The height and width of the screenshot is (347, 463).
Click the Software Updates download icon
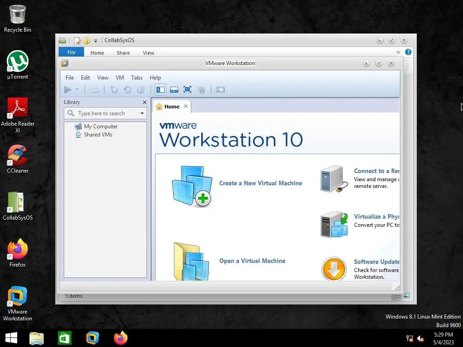coord(334,269)
